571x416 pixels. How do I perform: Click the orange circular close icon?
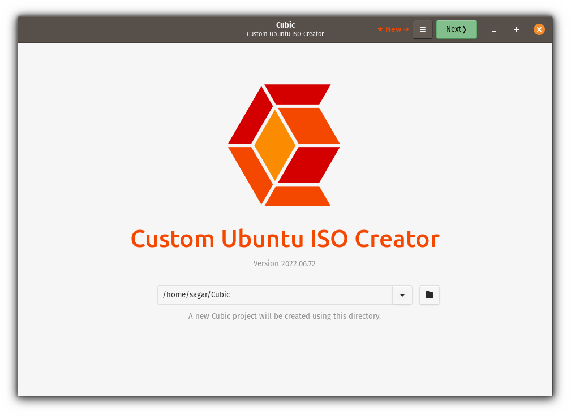tap(539, 29)
